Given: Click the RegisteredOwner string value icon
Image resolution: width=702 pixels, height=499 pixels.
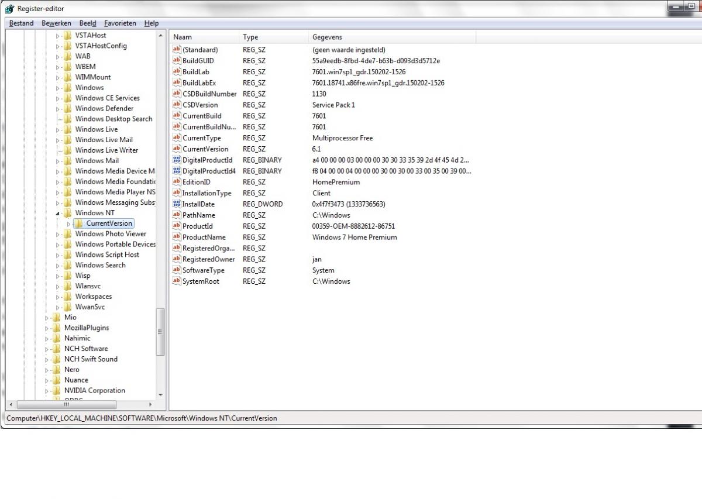Looking at the screenshot, I should (177, 260).
